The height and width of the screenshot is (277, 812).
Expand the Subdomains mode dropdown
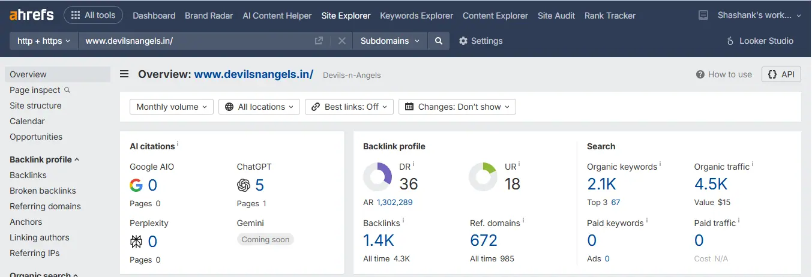click(390, 41)
